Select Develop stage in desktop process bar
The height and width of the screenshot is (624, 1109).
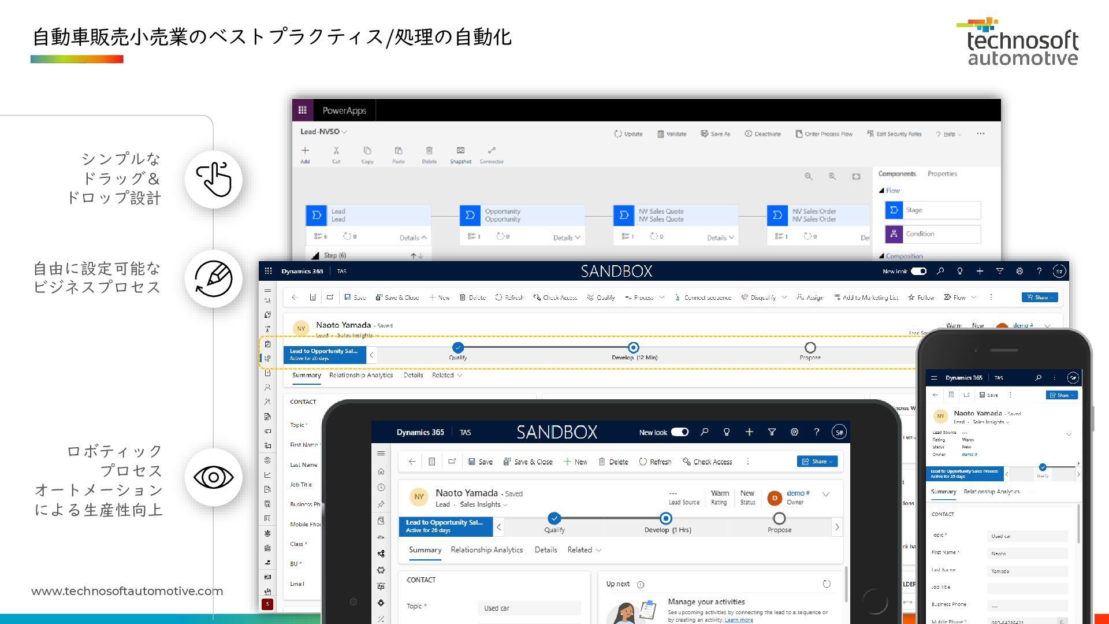click(634, 348)
